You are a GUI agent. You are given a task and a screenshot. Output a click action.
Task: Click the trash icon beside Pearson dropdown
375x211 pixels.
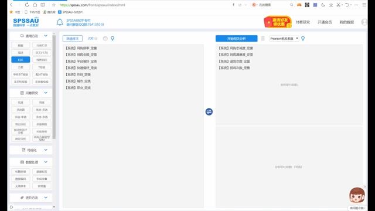coord(263,39)
